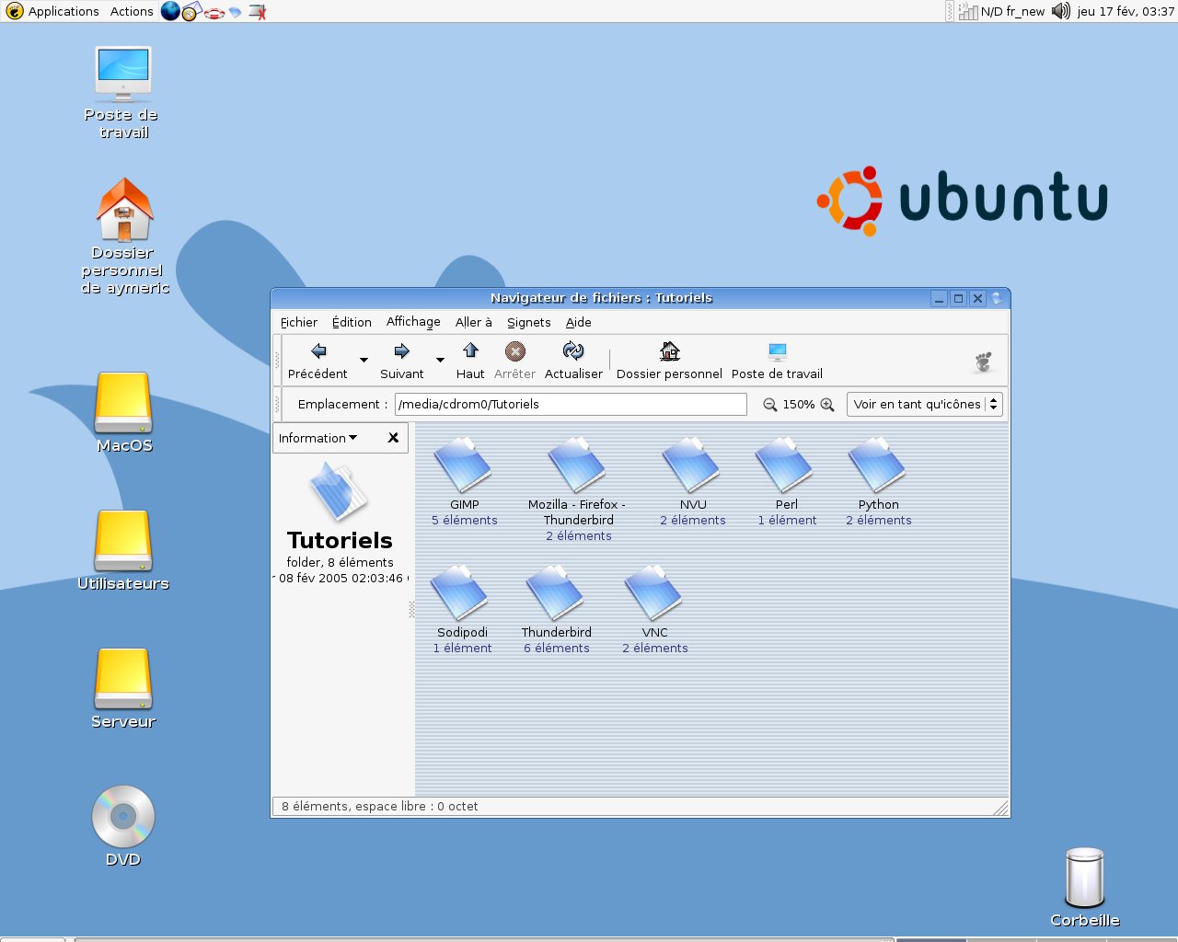Click the panel applet drag handle
This screenshot has height=942, width=1178.
tap(949, 11)
